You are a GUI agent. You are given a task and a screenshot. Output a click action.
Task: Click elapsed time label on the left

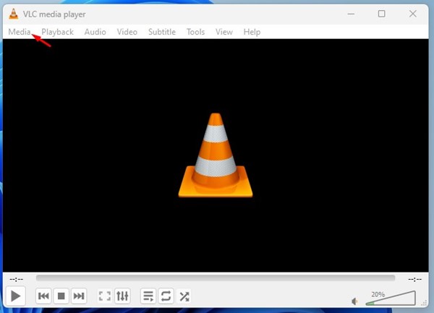17,279
